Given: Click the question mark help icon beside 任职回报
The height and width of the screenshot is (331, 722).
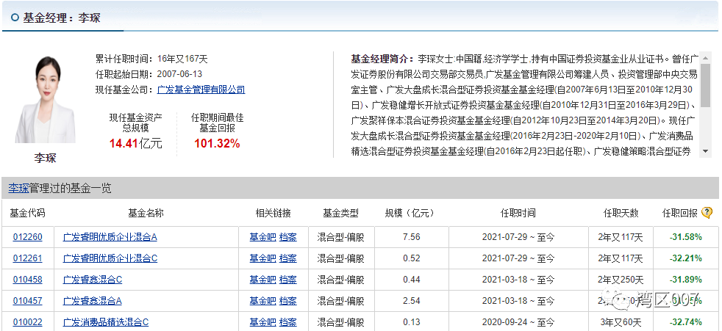Looking at the screenshot, I should 707,212.
